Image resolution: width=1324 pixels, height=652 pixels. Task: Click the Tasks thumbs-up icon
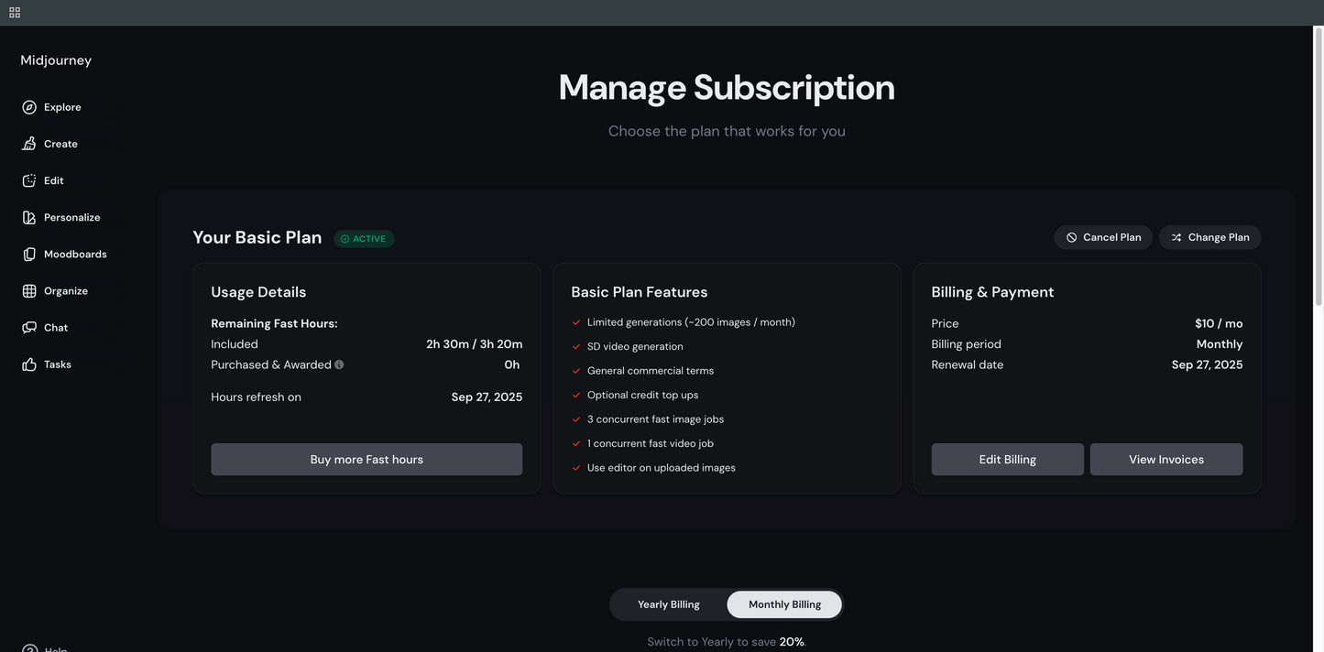[x=29, y=364]
